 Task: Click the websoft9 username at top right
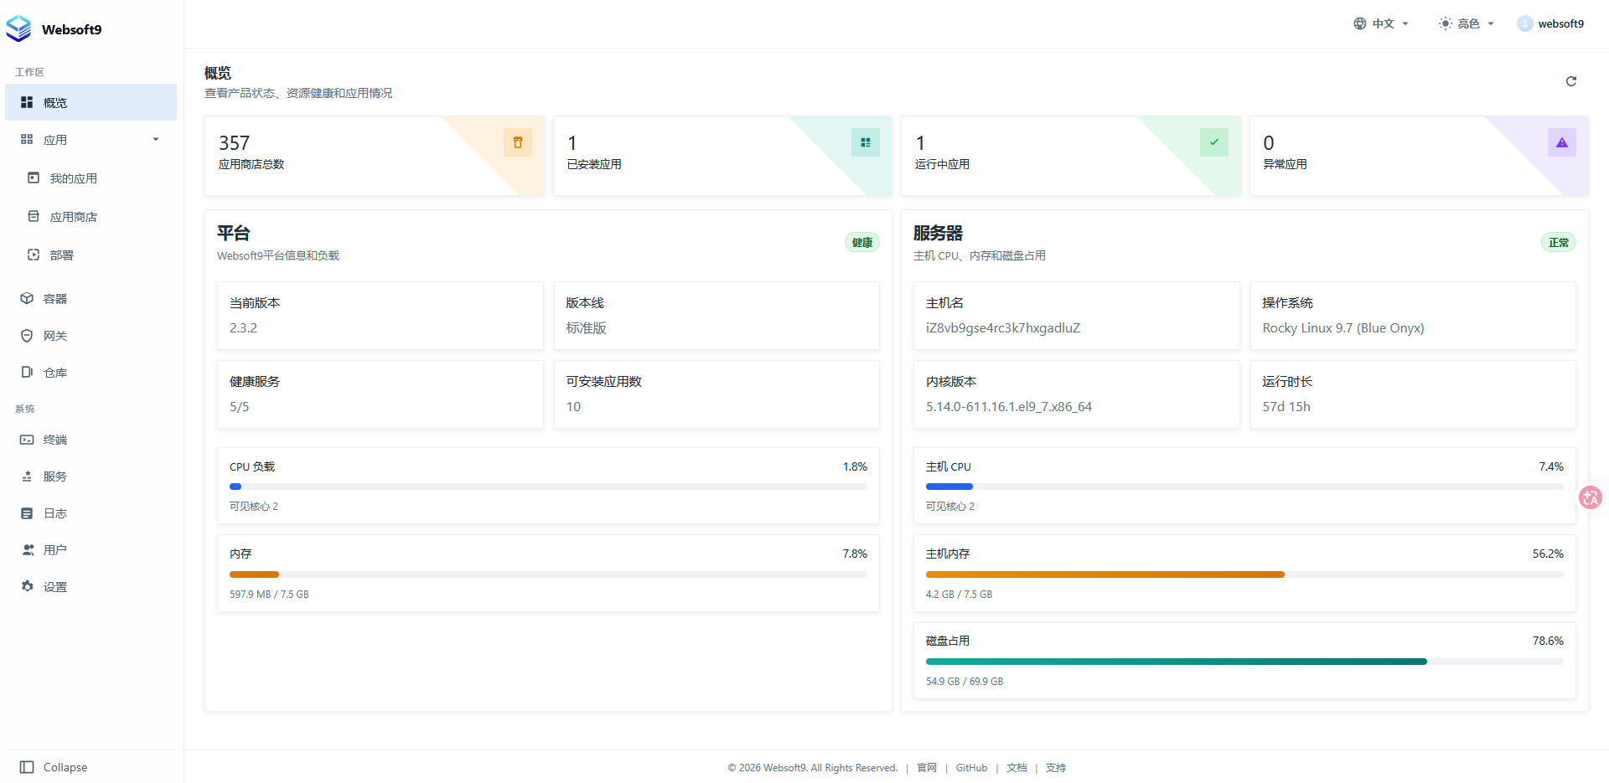[x=1561, y=23]
